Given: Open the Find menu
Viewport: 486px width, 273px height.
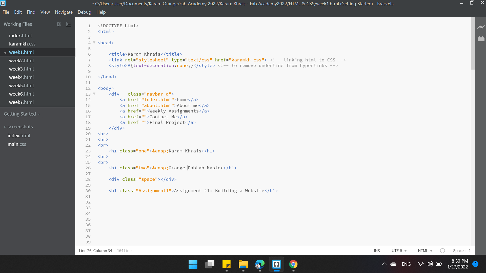Looking at the screenshot, I should pyautogui.click(x=31, y=12).
